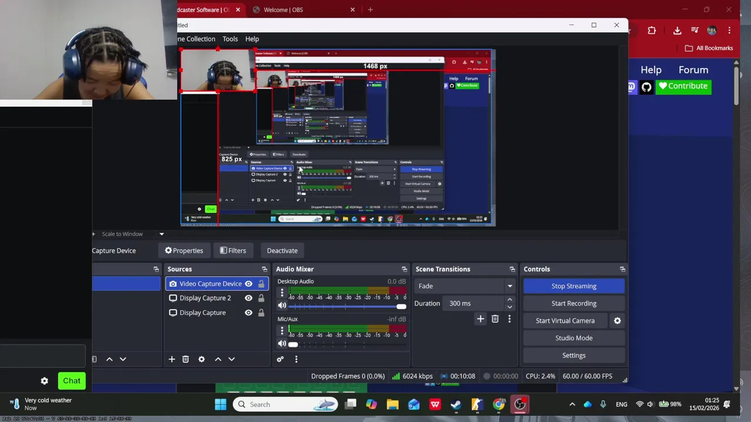Remove the selected source using the trash icon
Image resolution: width=751 pixels, height=422 pixels.
pos(185,359)
